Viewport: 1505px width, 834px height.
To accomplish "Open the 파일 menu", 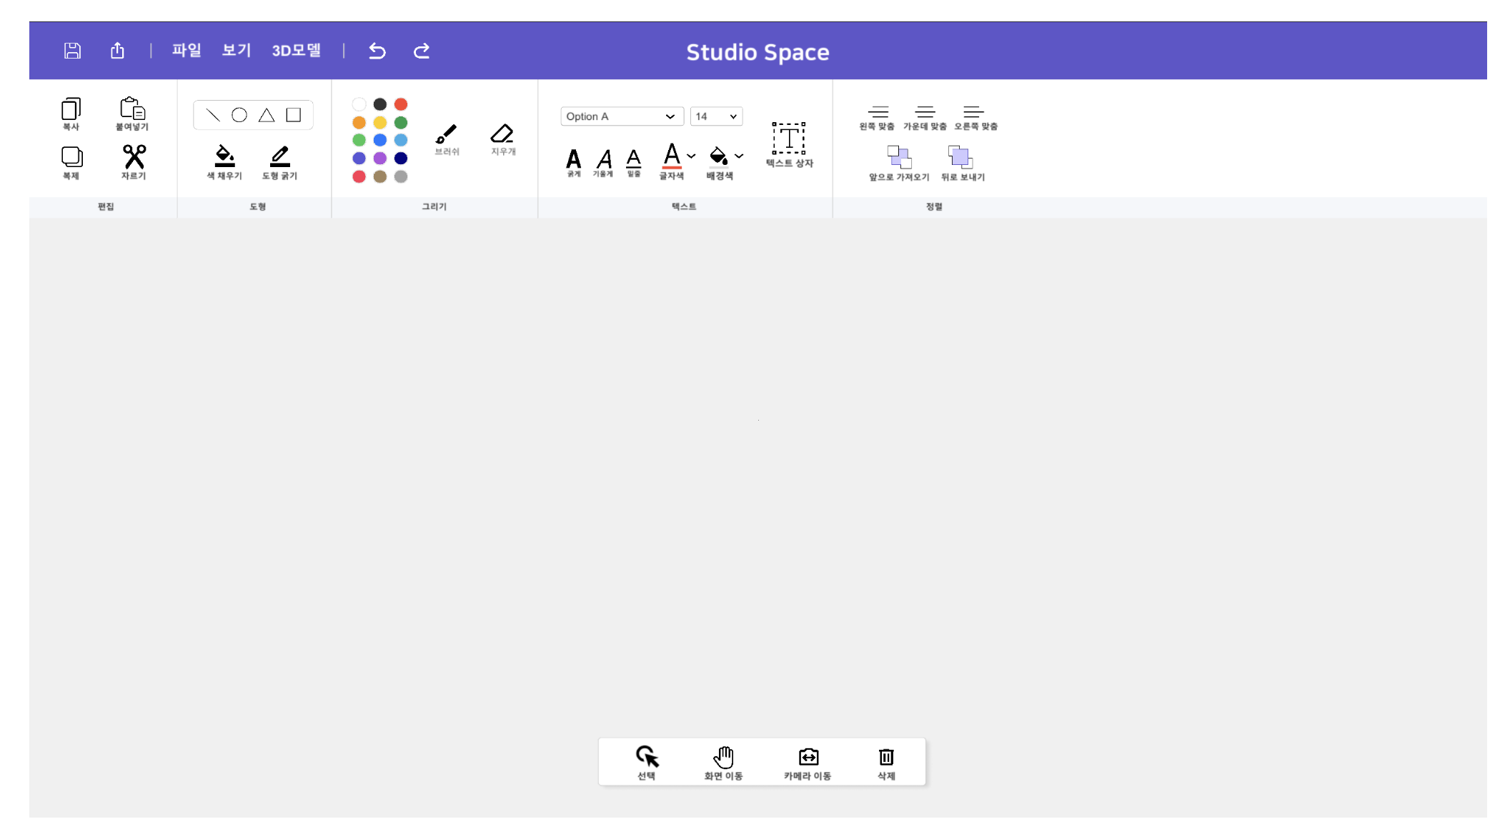I will (x=187, y=51).
